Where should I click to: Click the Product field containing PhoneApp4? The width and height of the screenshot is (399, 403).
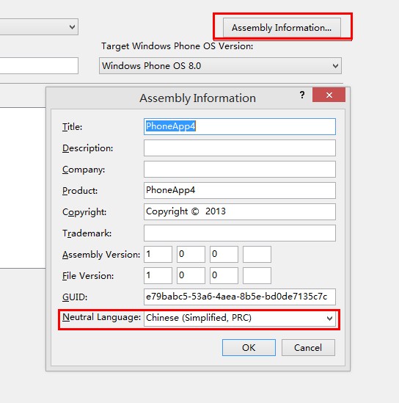coord(240,190)
